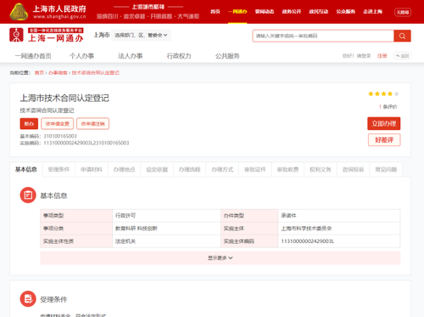Switch to the 基本信息 tab
Screen dimensions: 424x317
pos(26,169)
